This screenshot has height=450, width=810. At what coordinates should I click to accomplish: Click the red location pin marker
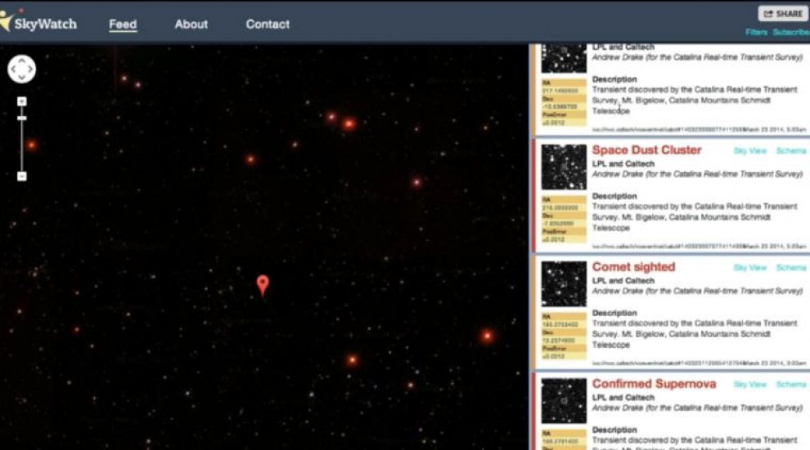click(263, 285)
